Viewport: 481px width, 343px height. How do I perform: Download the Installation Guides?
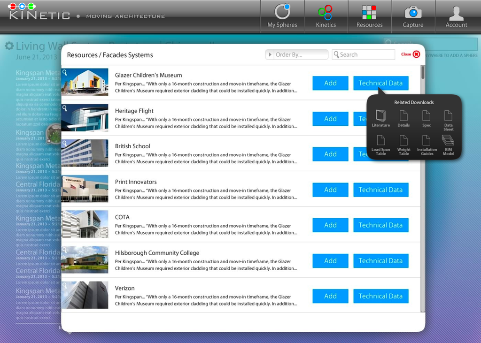427,145
